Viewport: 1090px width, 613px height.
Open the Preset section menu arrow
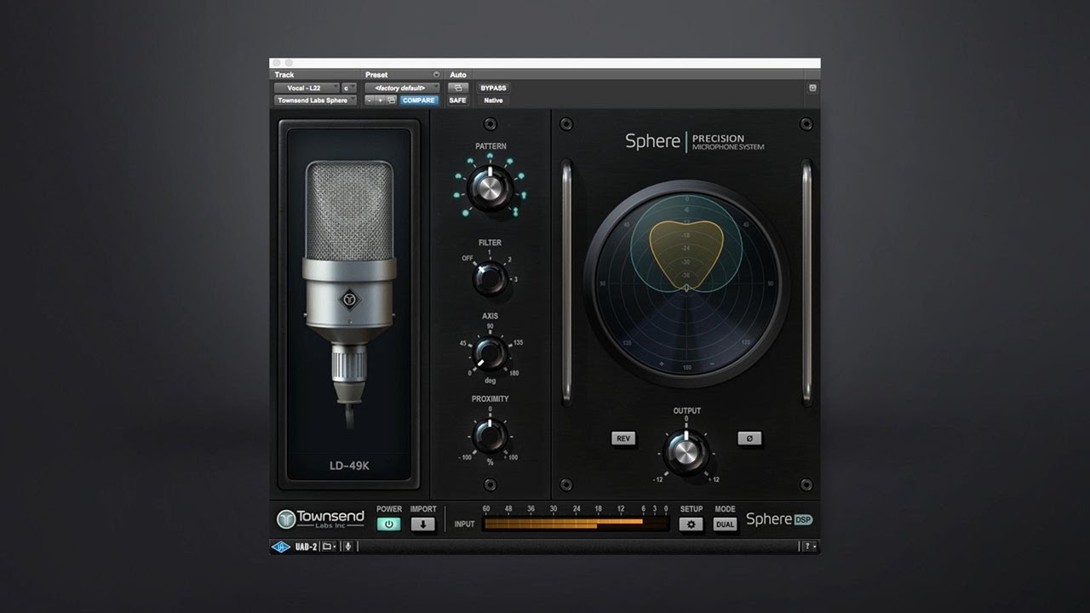436,75
